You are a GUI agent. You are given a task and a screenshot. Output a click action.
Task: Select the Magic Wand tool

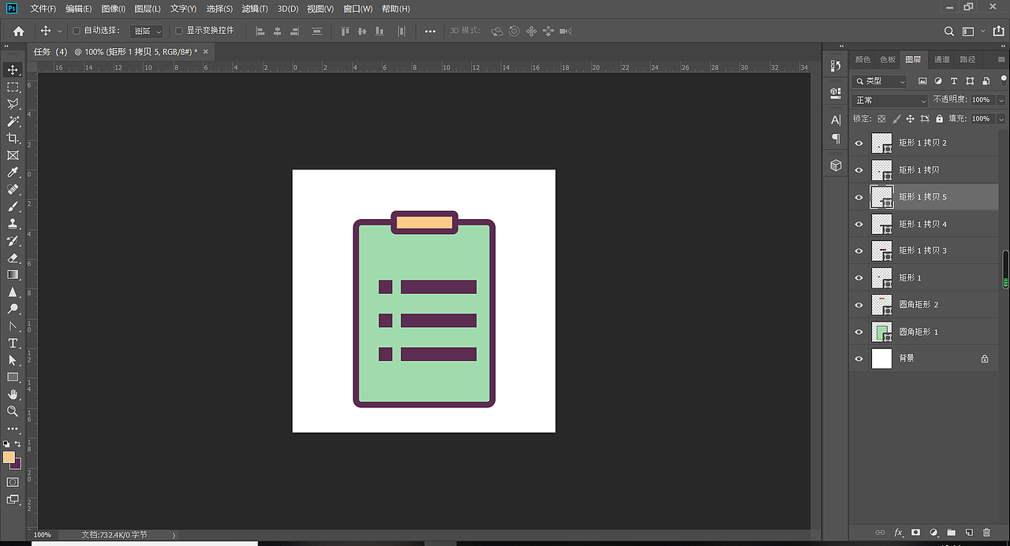(13, 121)
